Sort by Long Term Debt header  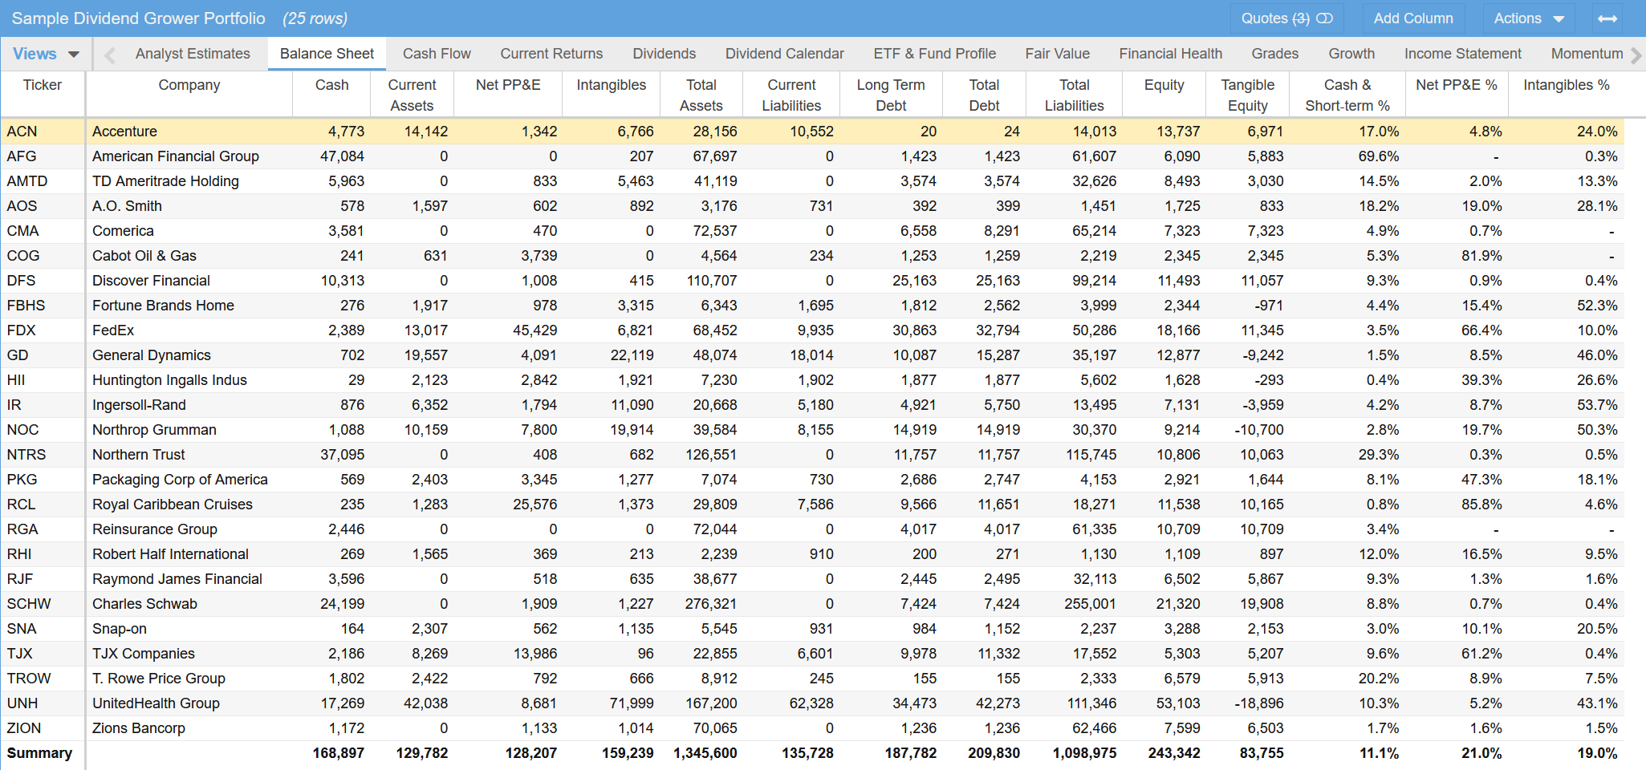point(891,95)
